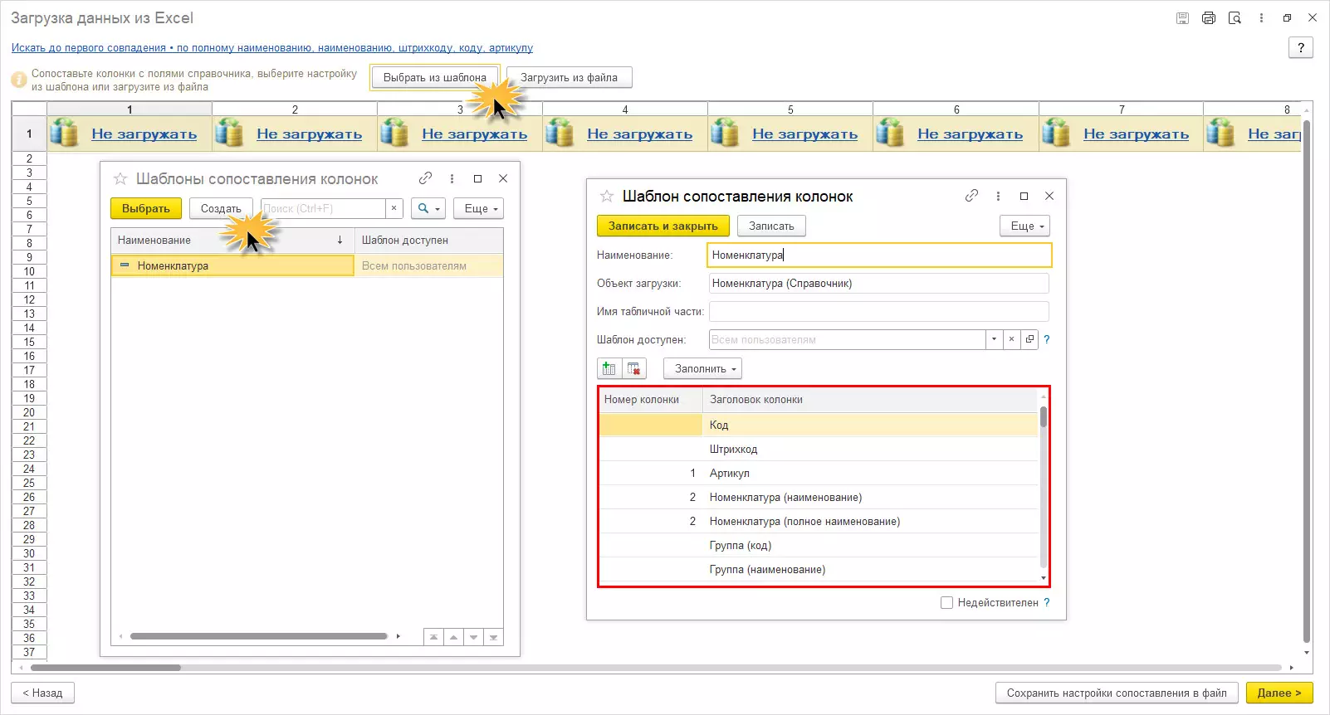Click the horizontal scrollbar of the templates list
Image resolution: width=1330 pixels, height=715 pixels.
click(x=259, y=637)
